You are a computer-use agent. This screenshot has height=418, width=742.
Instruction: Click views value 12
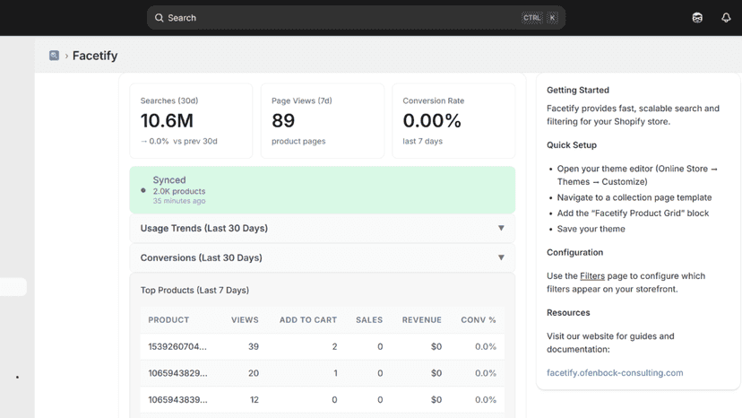255,399
